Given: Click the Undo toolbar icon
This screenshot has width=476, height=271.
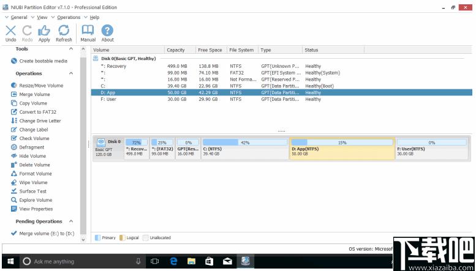Looking at the screenshot, I should click(x=10, y=31).
